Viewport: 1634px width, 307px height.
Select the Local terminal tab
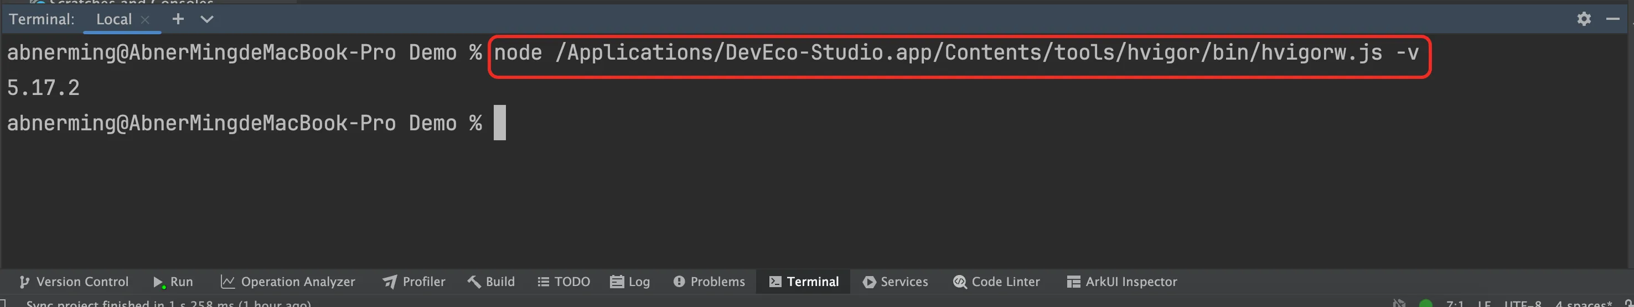(113, 19)
